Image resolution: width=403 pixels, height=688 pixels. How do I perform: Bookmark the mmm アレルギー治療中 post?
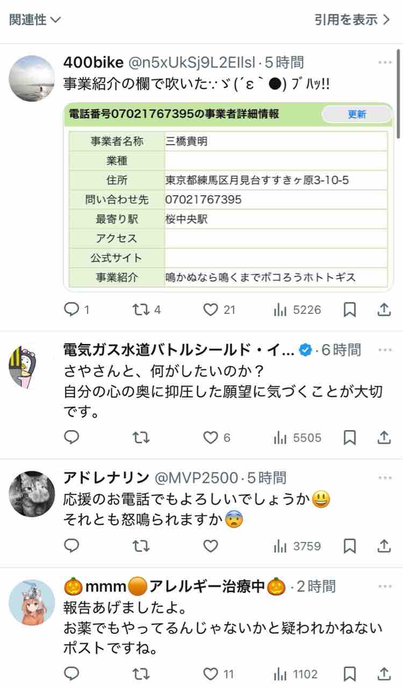pos(349,673)
